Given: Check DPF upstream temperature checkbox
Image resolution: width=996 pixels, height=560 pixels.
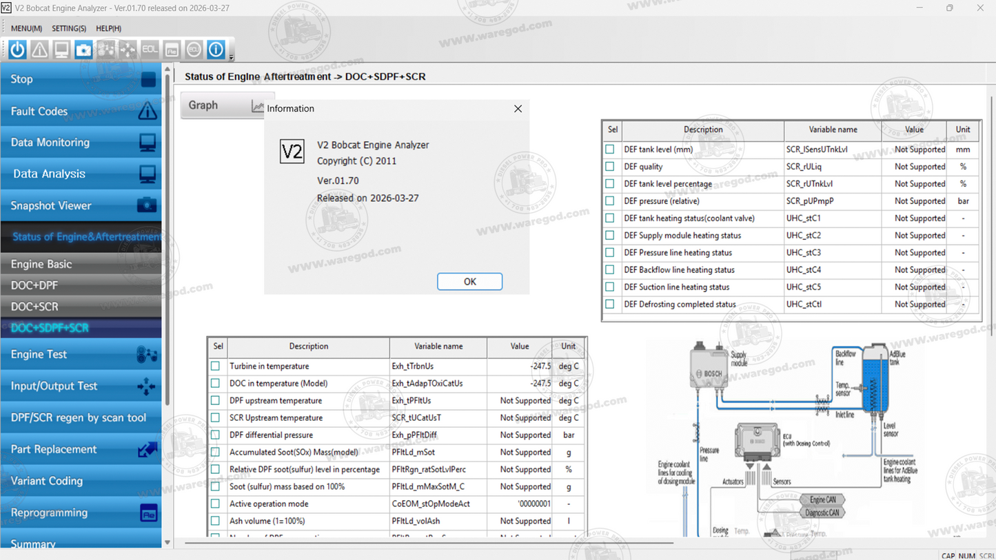Looking at the screenshot, I should tap(216, 401).
